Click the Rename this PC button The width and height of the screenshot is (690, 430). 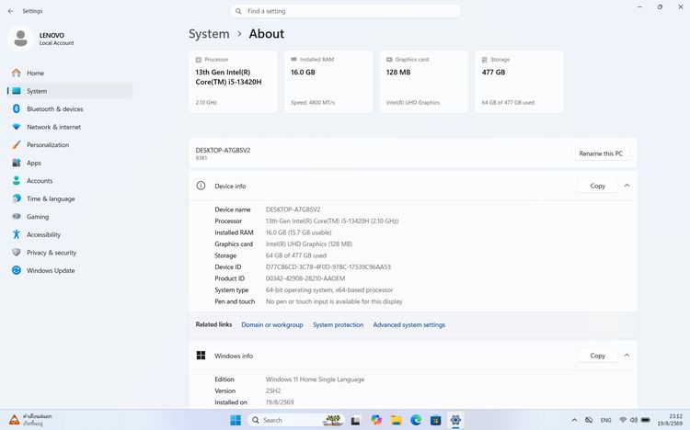coord(601,153)
